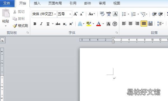This screenshot has height=101, width=168.
Task: Toggle underline formatting
Action: [x=48, y=24]
